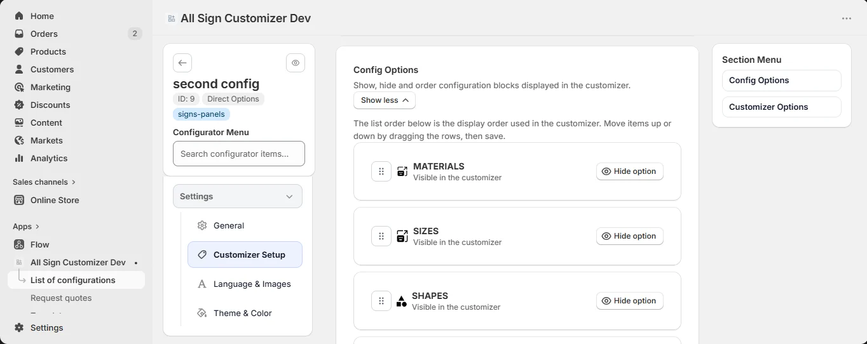Click the SIZES block icon
This screenshot has height=344, width=867.
tap(402, 236)
